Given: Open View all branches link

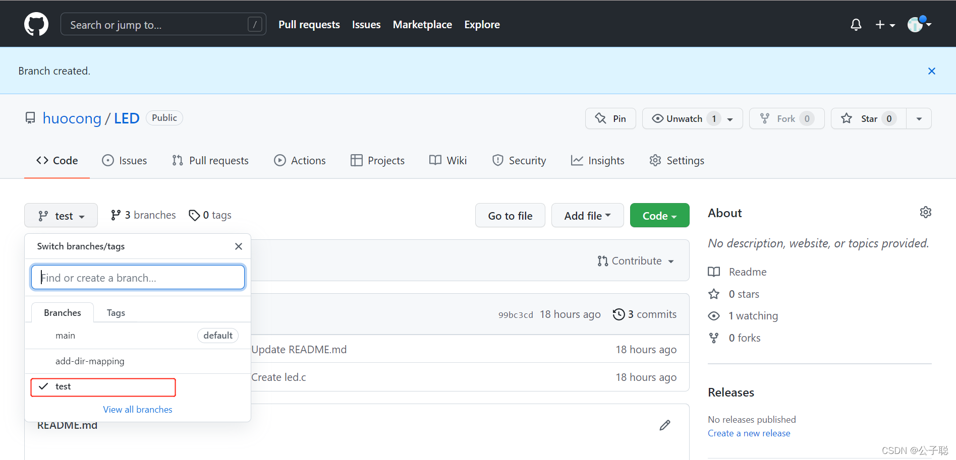Looking at the screenshot, I should click(x=138, y=410).
